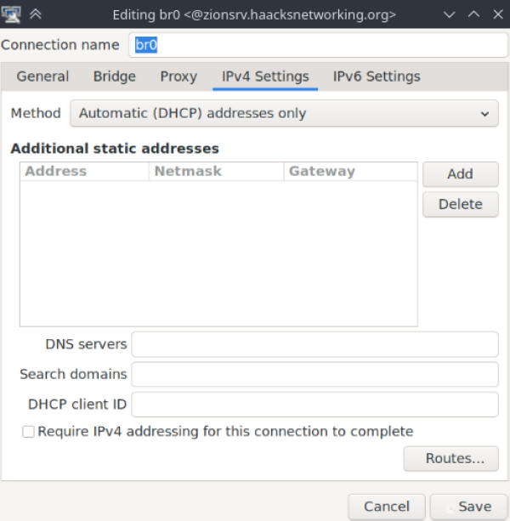Toggle Require IPv4 addressing checkbox
510x521 pixels.
click(28, 432)
